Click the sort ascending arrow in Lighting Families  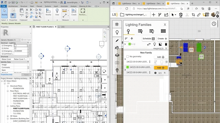point(132,39)
